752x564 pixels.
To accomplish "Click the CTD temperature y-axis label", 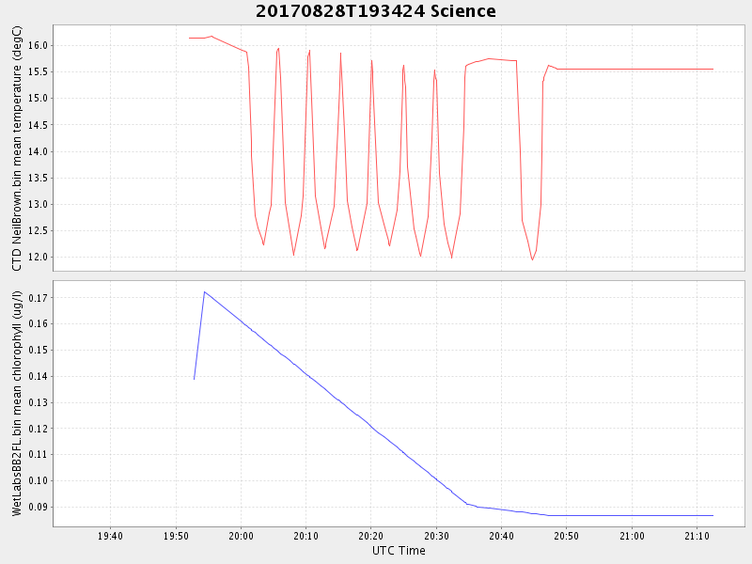I will pos(17,149).
